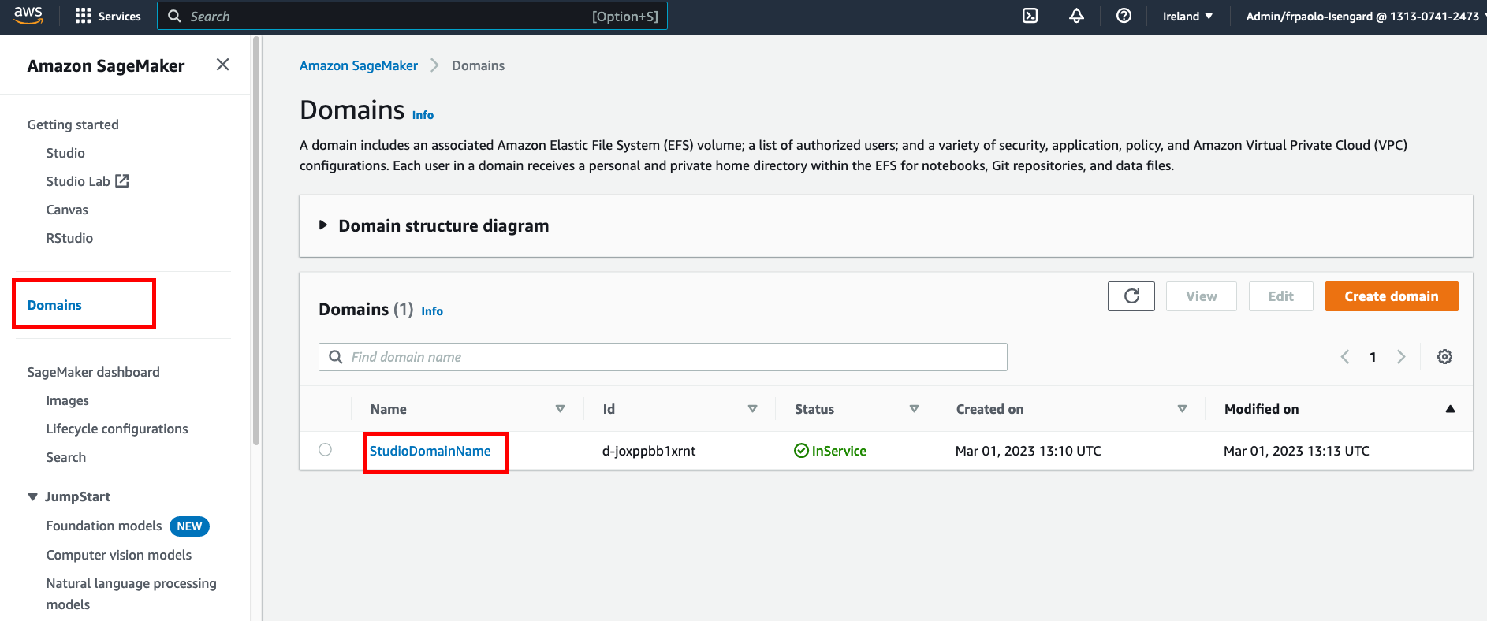Click the Amazon SageMaker breadcrumb link
The image size is (1487, 621).
pos(359,65)
